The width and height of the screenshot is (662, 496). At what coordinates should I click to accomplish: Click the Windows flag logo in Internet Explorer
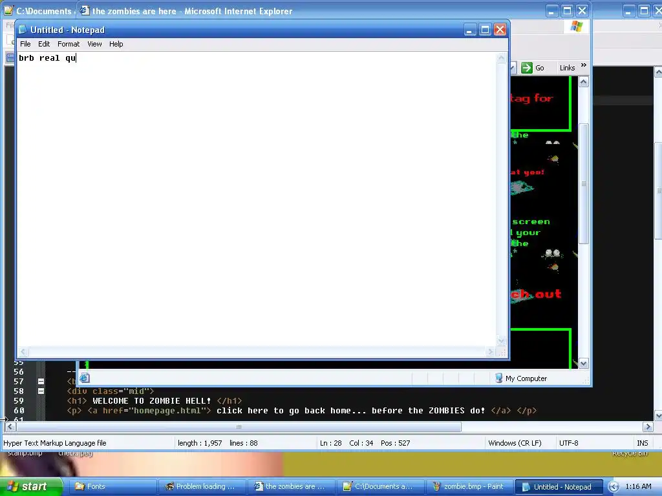[576, 26]
